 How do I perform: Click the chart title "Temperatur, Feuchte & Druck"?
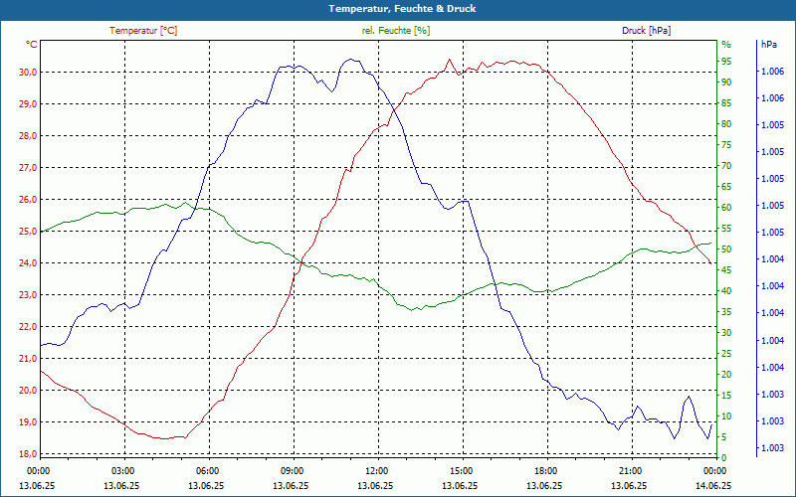402,9
